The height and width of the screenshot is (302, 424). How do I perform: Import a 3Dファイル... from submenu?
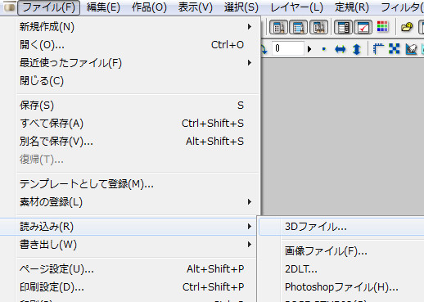point(341,227)
